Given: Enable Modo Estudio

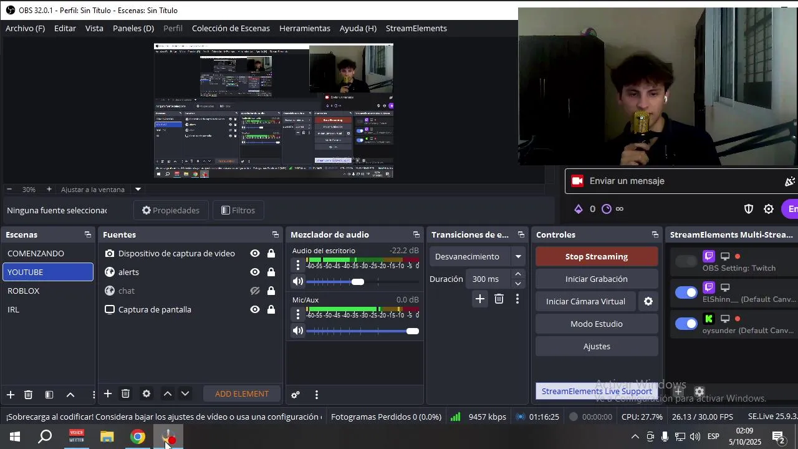Looking at the screenshot, I should point(597,324).
